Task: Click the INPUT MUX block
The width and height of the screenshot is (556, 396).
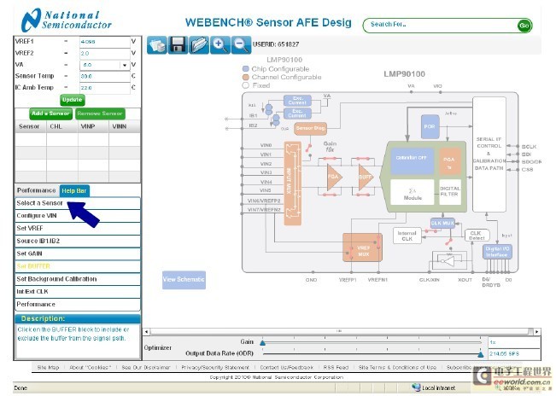Action: (293, 183)
